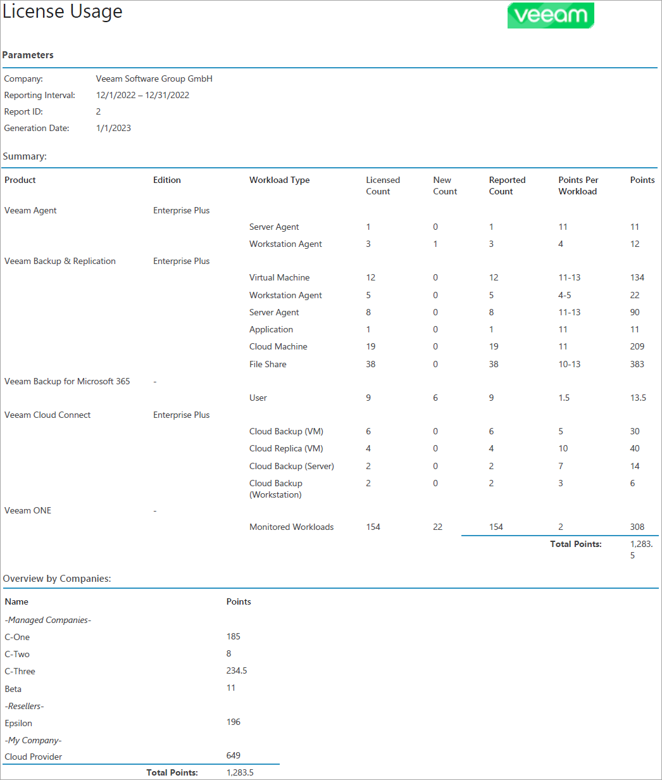Click the New Count column header

445,186
